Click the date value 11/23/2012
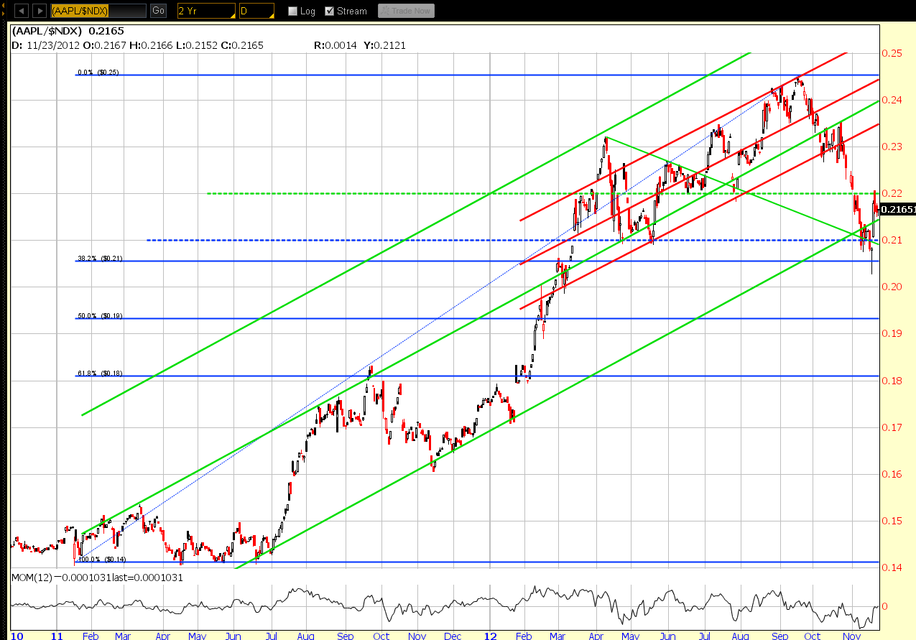 [x=52, y=45]
